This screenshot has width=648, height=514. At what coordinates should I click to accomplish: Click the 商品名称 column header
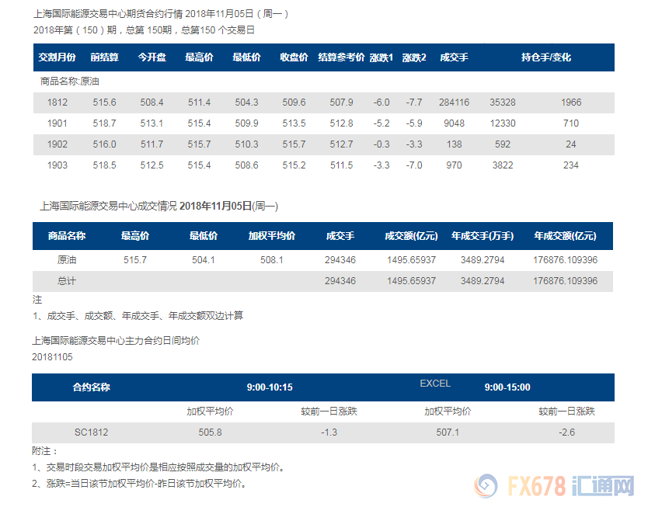coord(67,236)
